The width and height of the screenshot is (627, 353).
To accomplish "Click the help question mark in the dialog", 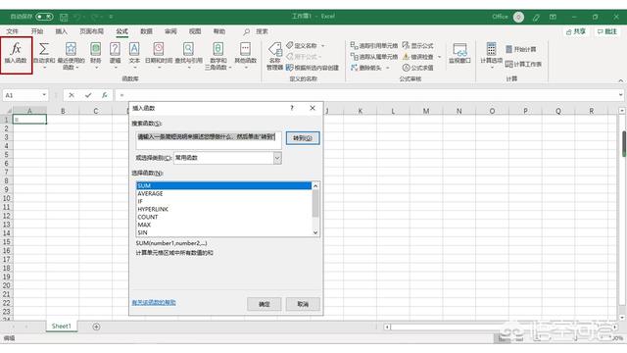I will tap(292, 108).
